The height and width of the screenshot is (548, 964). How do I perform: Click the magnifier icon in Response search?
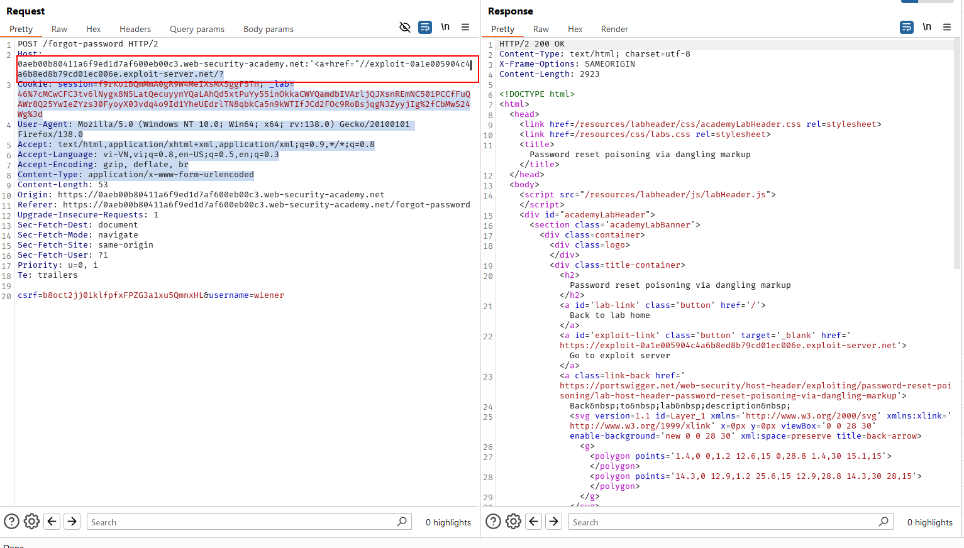click(x=884, y=522)
